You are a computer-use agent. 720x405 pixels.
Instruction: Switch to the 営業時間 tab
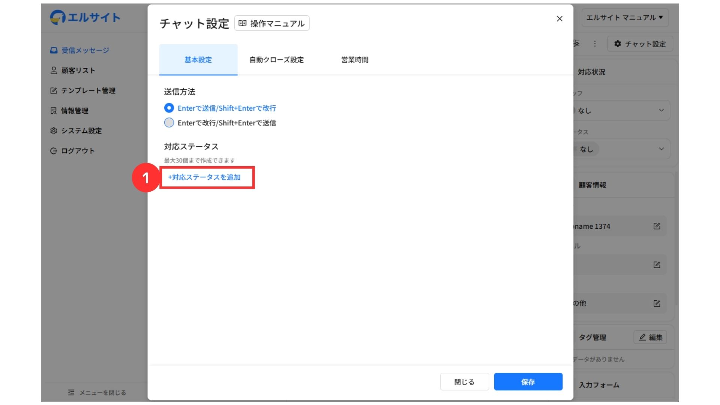[x=354, y=60]
